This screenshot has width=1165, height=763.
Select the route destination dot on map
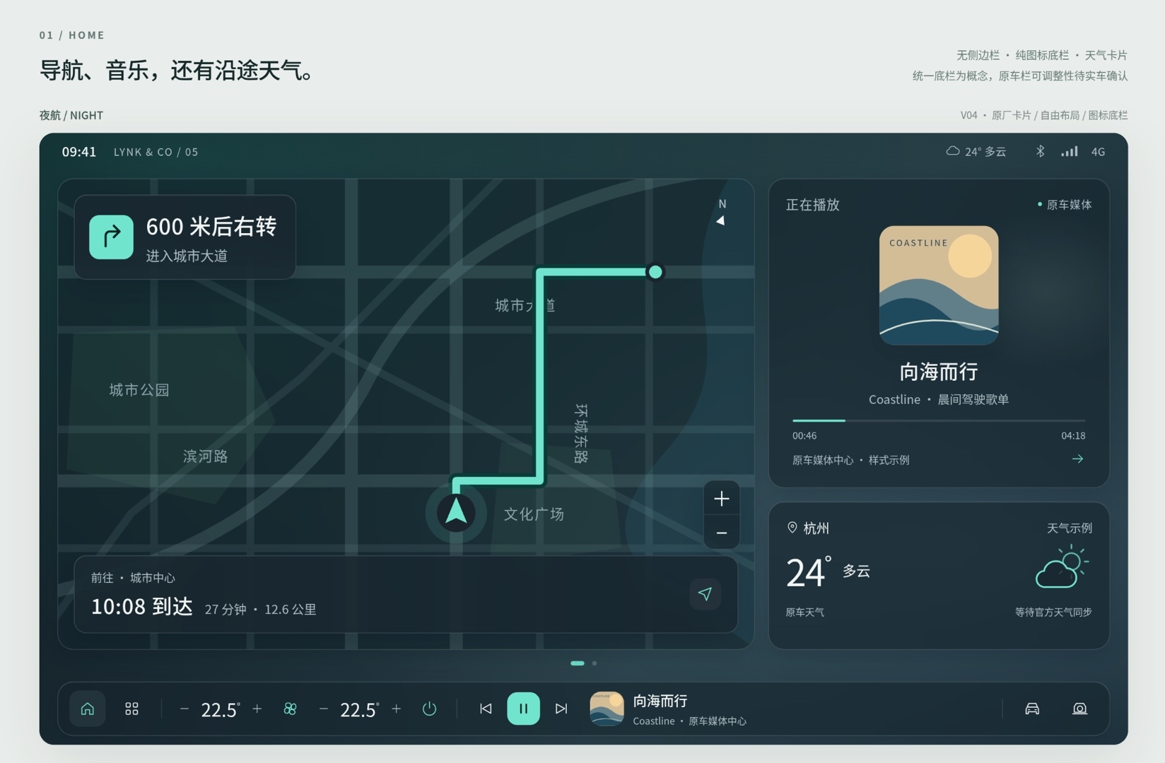coord(655,272)
